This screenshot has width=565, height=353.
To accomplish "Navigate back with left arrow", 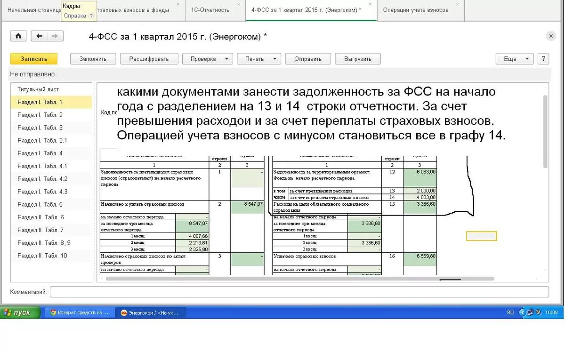I will tap(39, 36).
